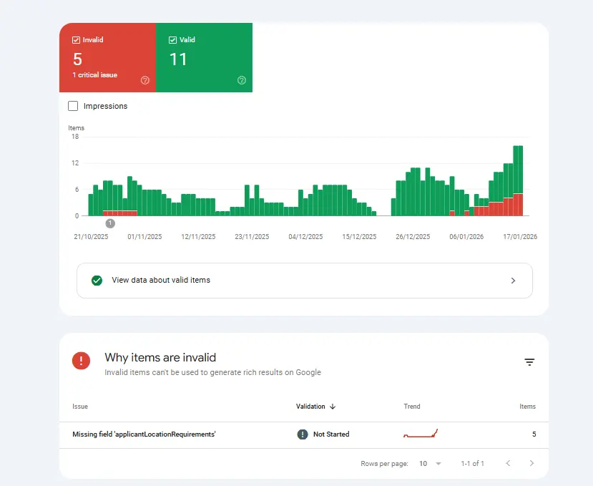The width and height of the screenshot is (593, 486).
Task: Click the Issue column header
Action: click(80, 407)
